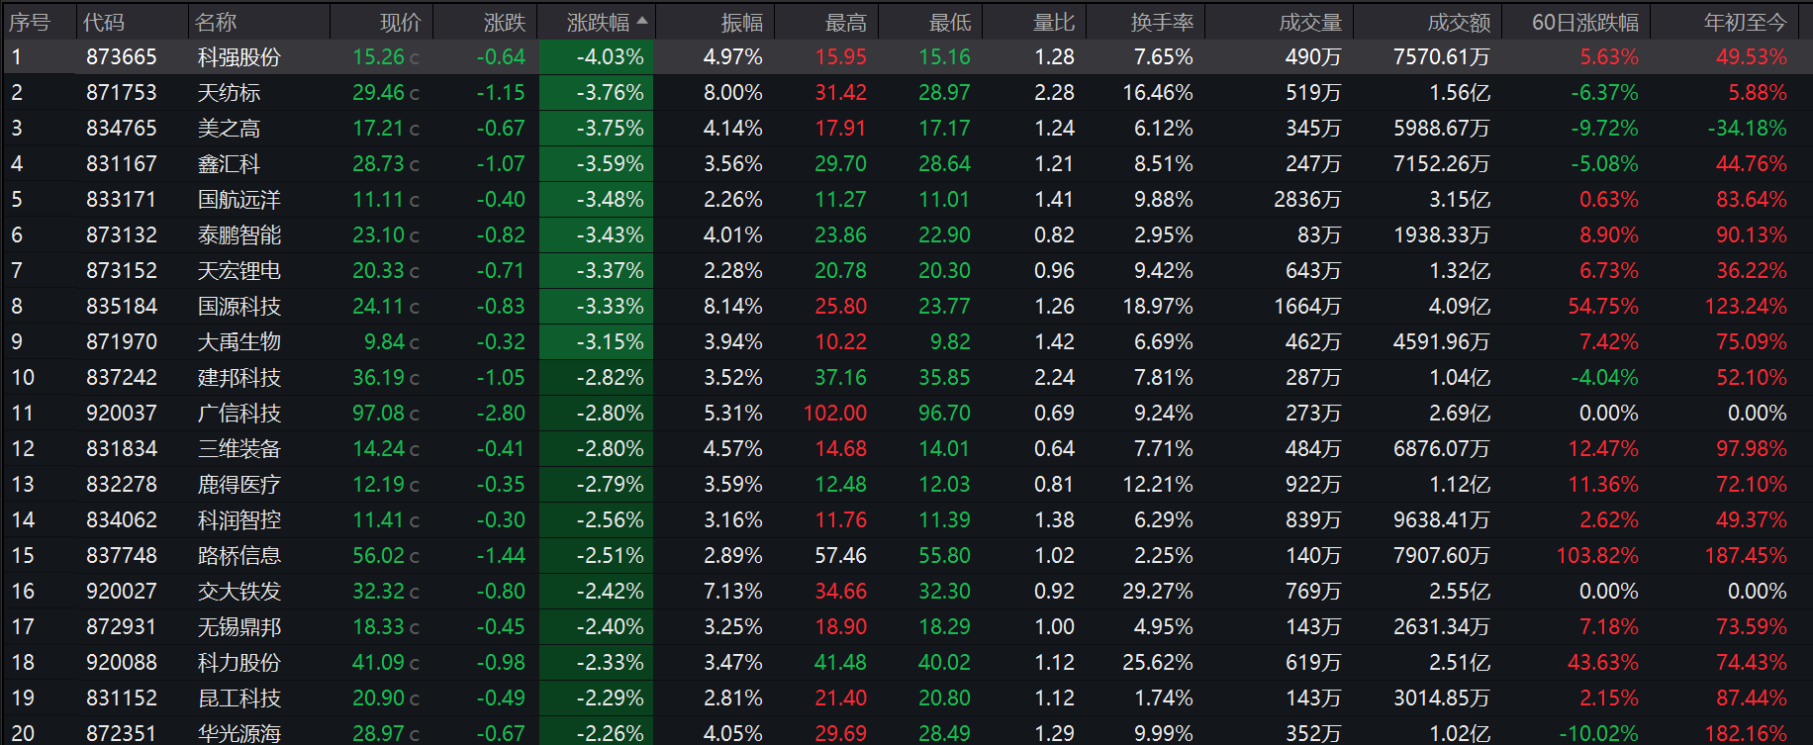Click the 103.82% 60-day change value

(1597, 556)
